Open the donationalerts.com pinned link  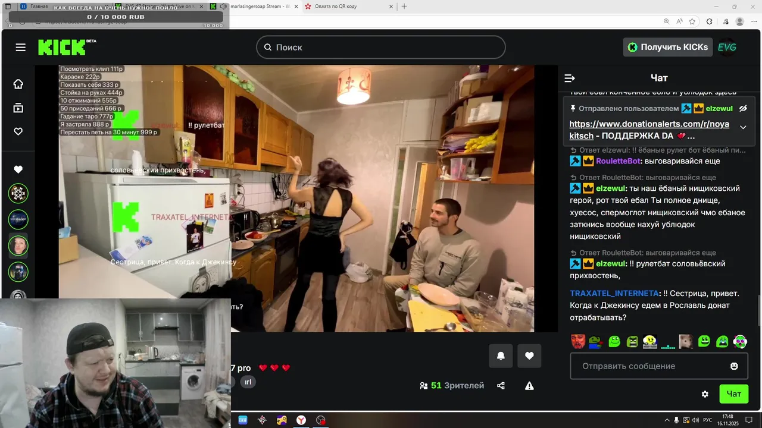coord(649,130)
